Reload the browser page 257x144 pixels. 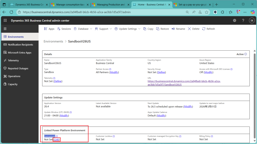click(11, 12)
